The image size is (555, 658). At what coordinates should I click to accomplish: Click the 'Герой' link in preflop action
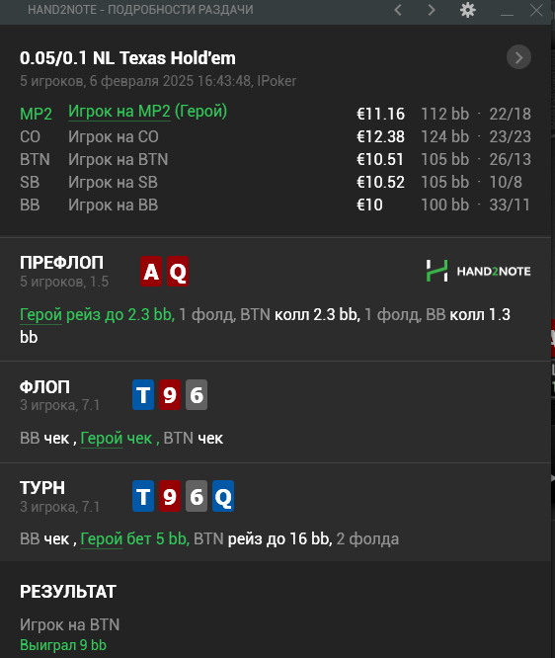pyautogui.click(x=40, y=315)
